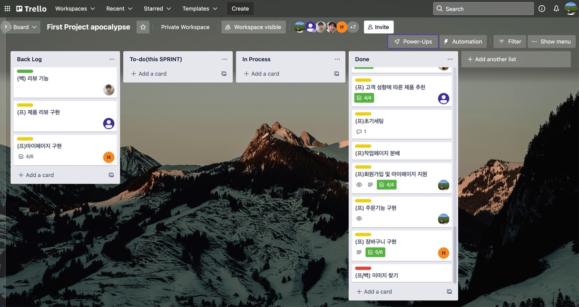Click the 4/6 checklist badge on 마이페이지 card
Image resolution: width=579 pixels, height=307 pixels.
click(x=26, y=156)
